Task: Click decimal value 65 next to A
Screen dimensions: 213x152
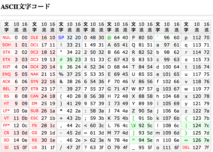Action: (x=117, y=45)
